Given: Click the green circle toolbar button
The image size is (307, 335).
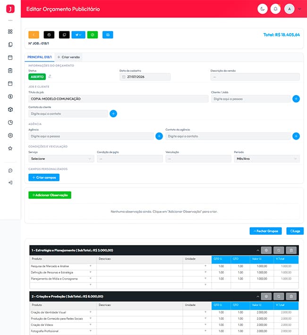Looking at the screenshot, I should click(x=93, y=35).
